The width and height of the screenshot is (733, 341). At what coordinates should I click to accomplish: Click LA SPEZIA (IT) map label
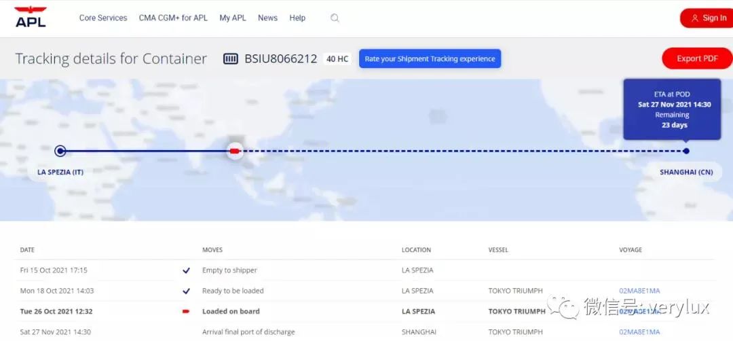coord(60,172)
